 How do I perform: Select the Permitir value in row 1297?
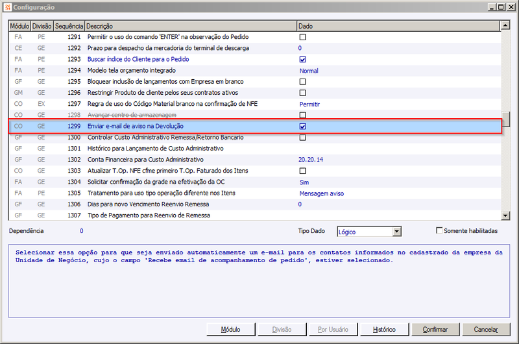click(309, 104)
